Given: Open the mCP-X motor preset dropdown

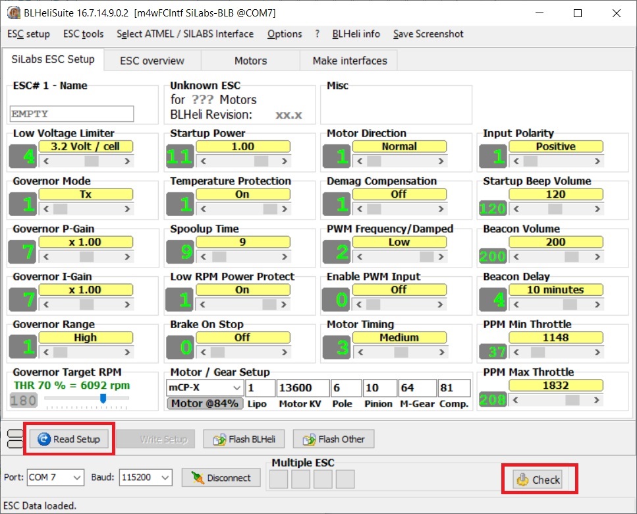Looking at the screenshot, I should 205,387.
